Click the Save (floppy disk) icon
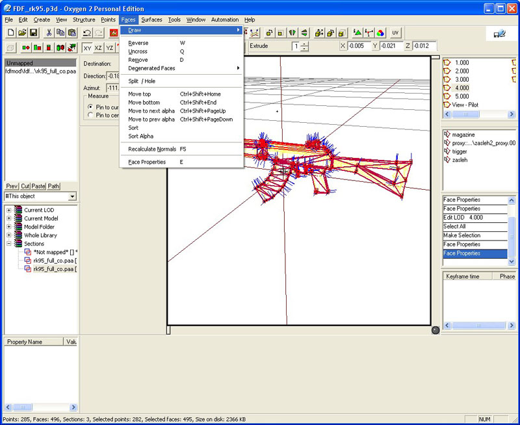Screen dimensions: 520x425 tap(33, 32)
